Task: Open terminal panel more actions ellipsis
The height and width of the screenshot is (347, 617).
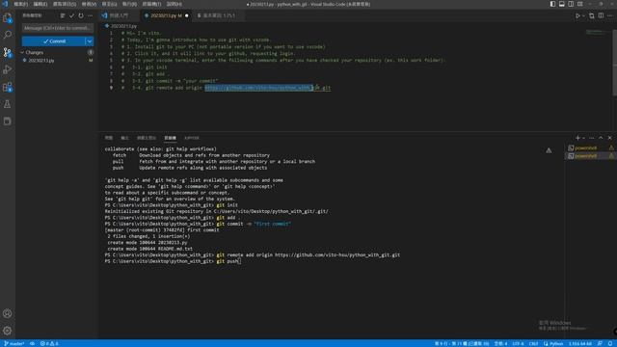Action: (x=591, y=138)
